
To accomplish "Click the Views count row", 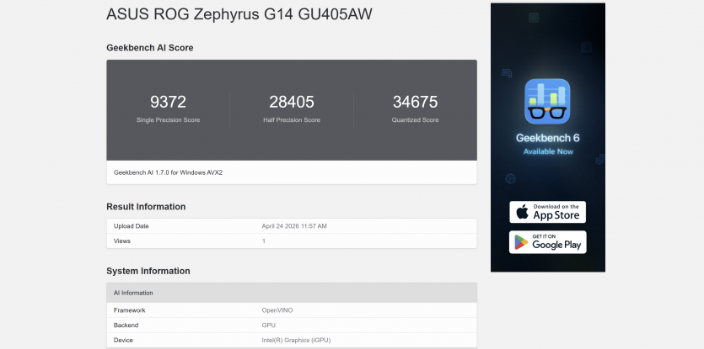I will click(292, 241).
